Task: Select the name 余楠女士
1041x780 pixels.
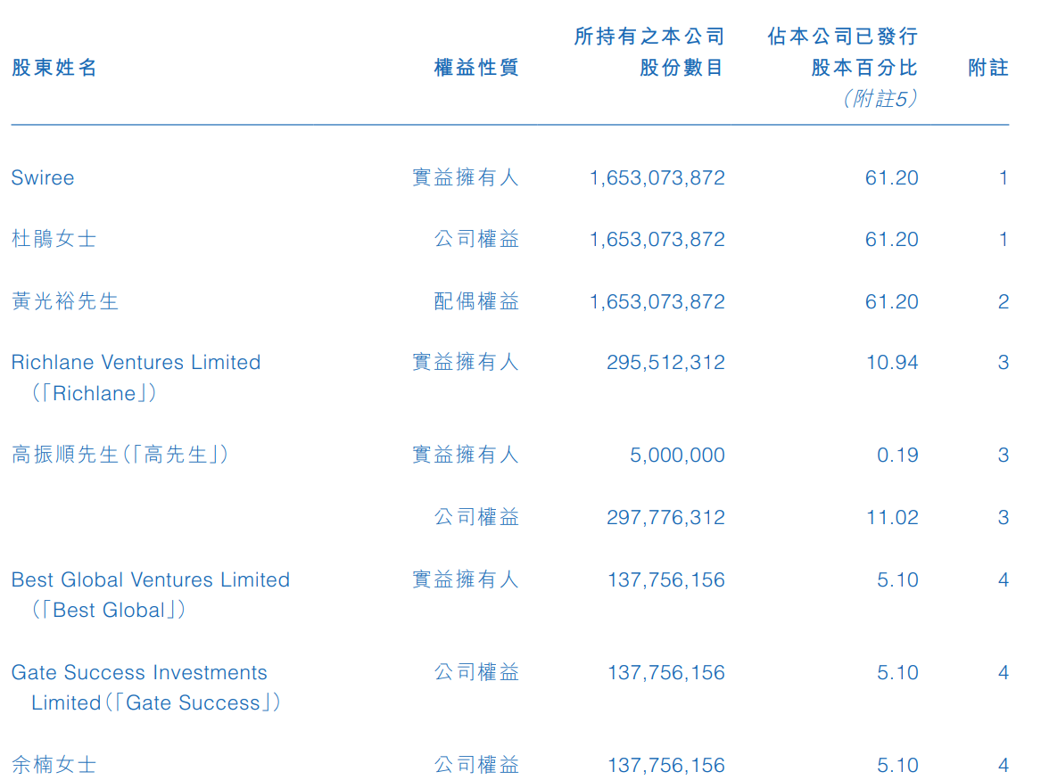Action: coord(54,765)
